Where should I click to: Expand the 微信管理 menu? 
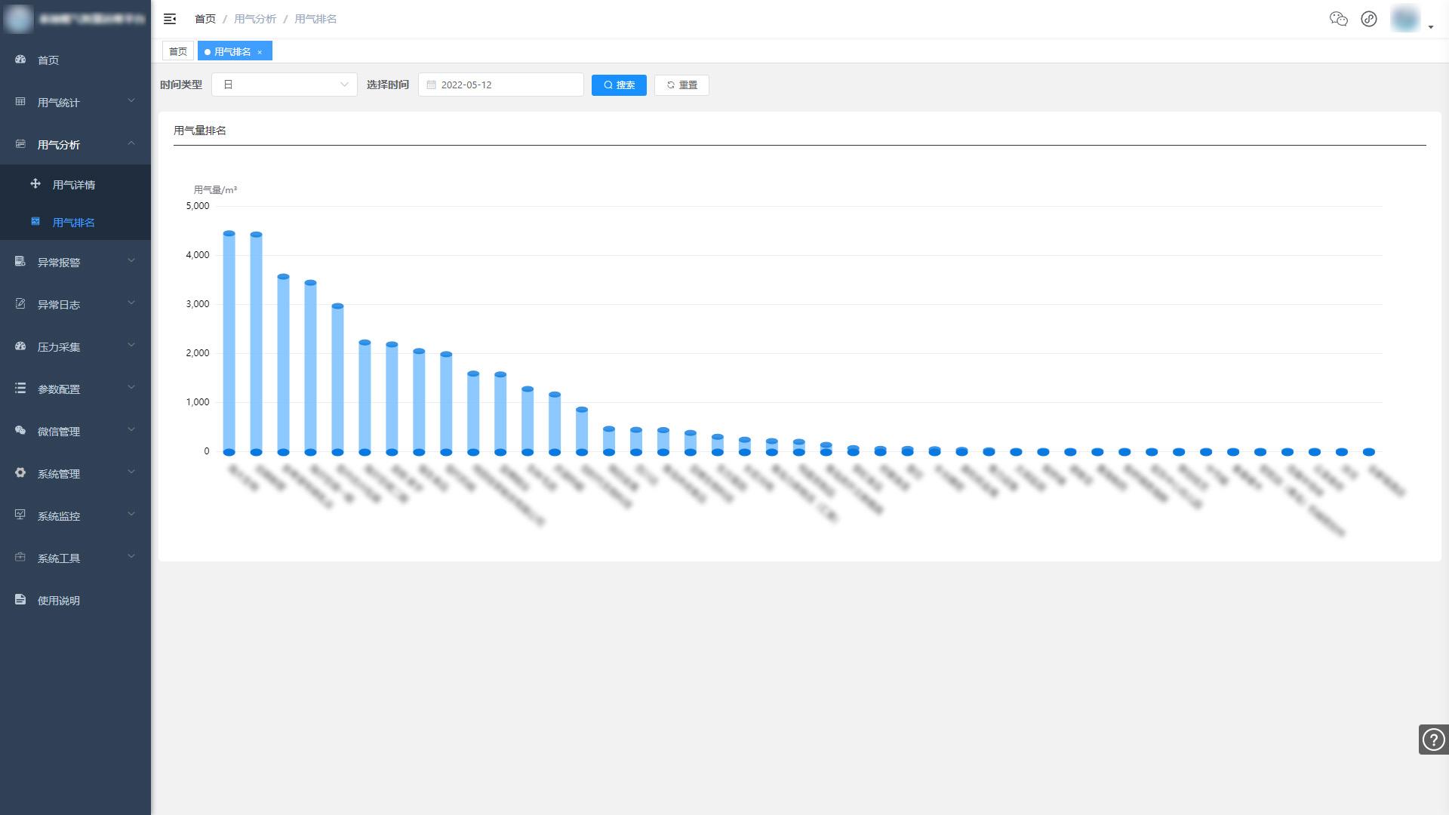pyautogui.click(x=75, y=431)
